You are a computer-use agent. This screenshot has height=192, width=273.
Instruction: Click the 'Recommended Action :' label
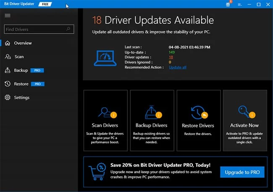click(x=144, y=67)
